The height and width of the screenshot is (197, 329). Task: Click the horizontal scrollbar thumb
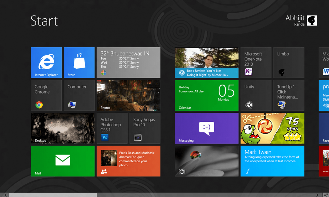click(x=53, y=195)
